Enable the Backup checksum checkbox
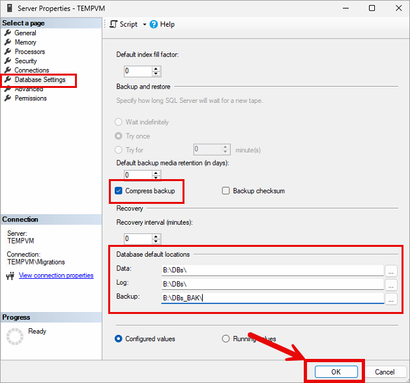410x383 pixels. coord(226,191)
